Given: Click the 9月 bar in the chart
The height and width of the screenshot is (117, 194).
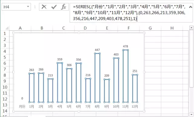Looking at the screenshot, I should [107, 91].
